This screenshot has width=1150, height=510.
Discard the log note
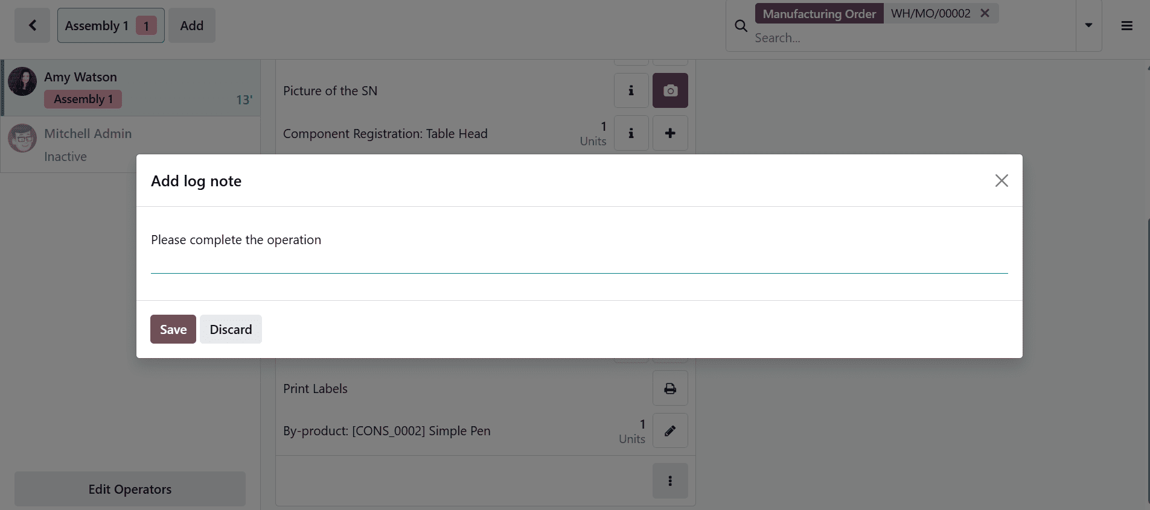[x=231, y=329]
